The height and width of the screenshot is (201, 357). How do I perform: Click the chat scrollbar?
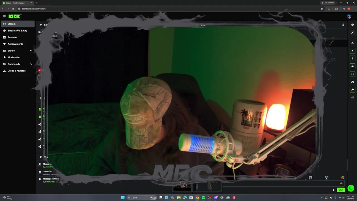[347, 165]
